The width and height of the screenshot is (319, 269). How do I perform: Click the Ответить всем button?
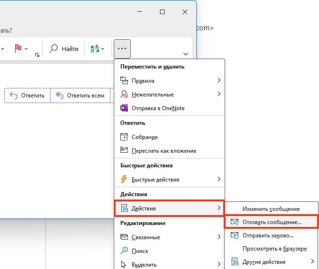[x=80, y=95]
